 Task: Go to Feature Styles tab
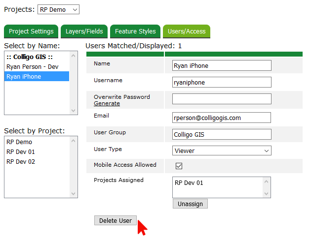(x=135, y=31)
